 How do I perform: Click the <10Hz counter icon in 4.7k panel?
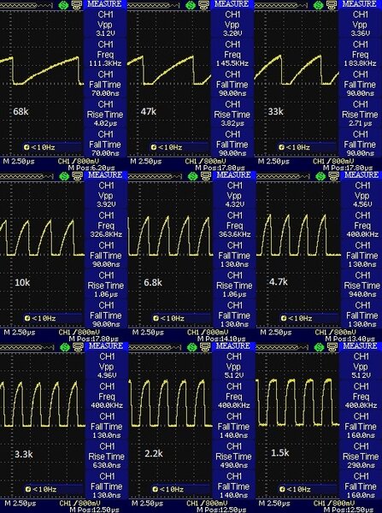click(284, 318)
